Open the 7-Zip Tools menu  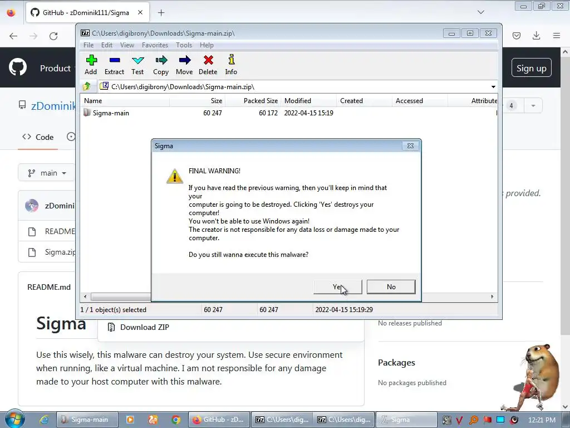[x=184, y=45]
